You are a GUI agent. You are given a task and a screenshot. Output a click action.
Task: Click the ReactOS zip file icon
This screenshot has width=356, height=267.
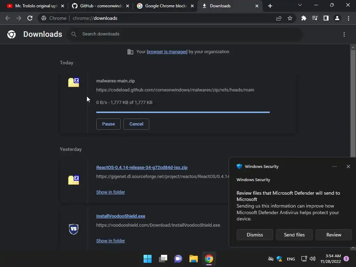pyautogui.click(x=74, y=180)
